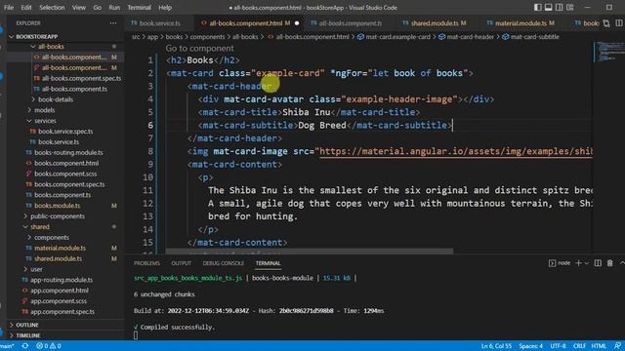Open app-routing.module.ts file
The height and width of the screenshot is (351, 625).
coord(62,280)
